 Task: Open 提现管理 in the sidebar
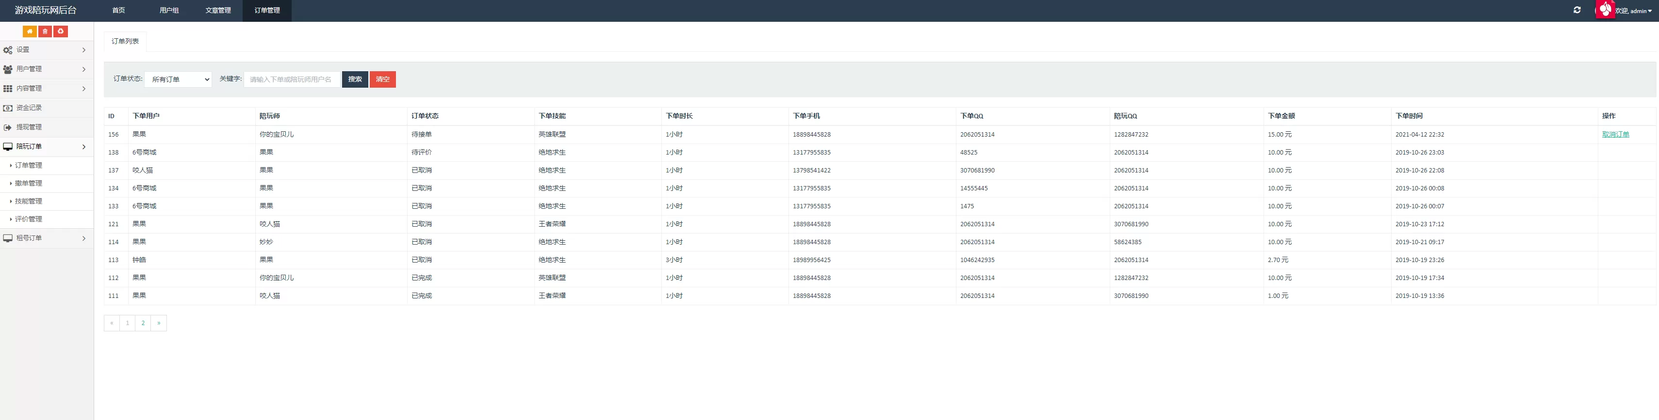[29, 127]
